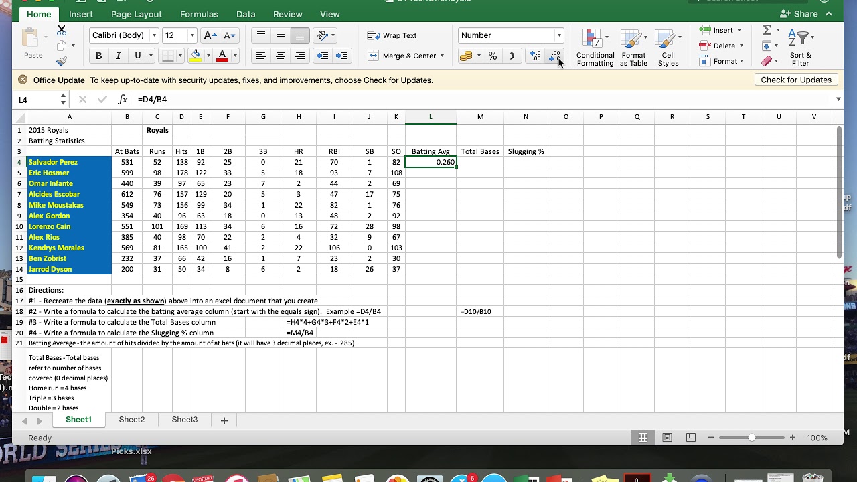Open the Data tab
The image size is (857, 482).
(x=246, y=14)
